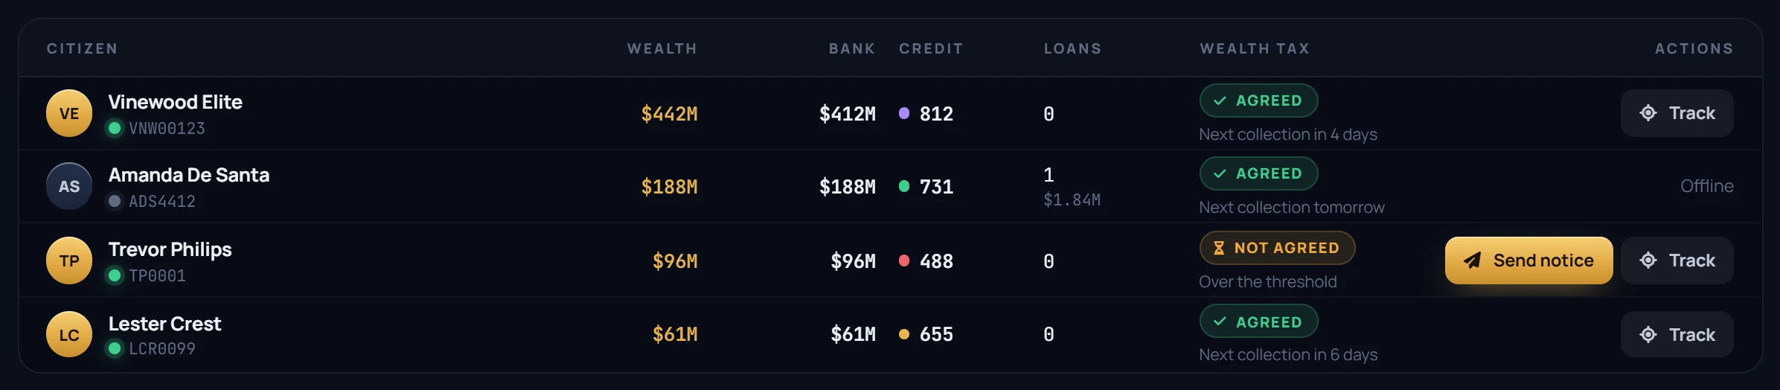This screenshot has height=390, width=1780.
Task: Click the checkmark icon in Lester Crest's AGREED badge
Action: (x=1220, y=322)
